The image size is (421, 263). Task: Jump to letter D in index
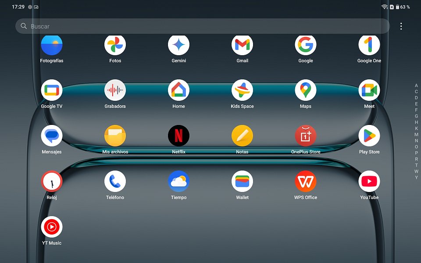pos(416,98)
